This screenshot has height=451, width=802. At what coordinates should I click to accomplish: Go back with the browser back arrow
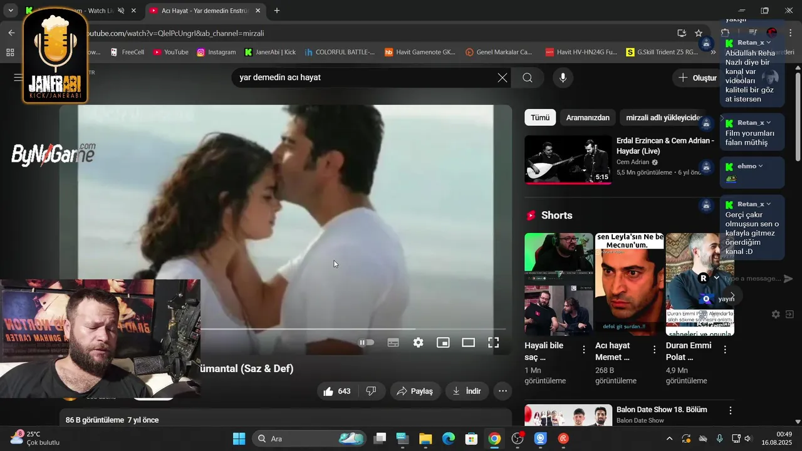(x=11, y=33)
